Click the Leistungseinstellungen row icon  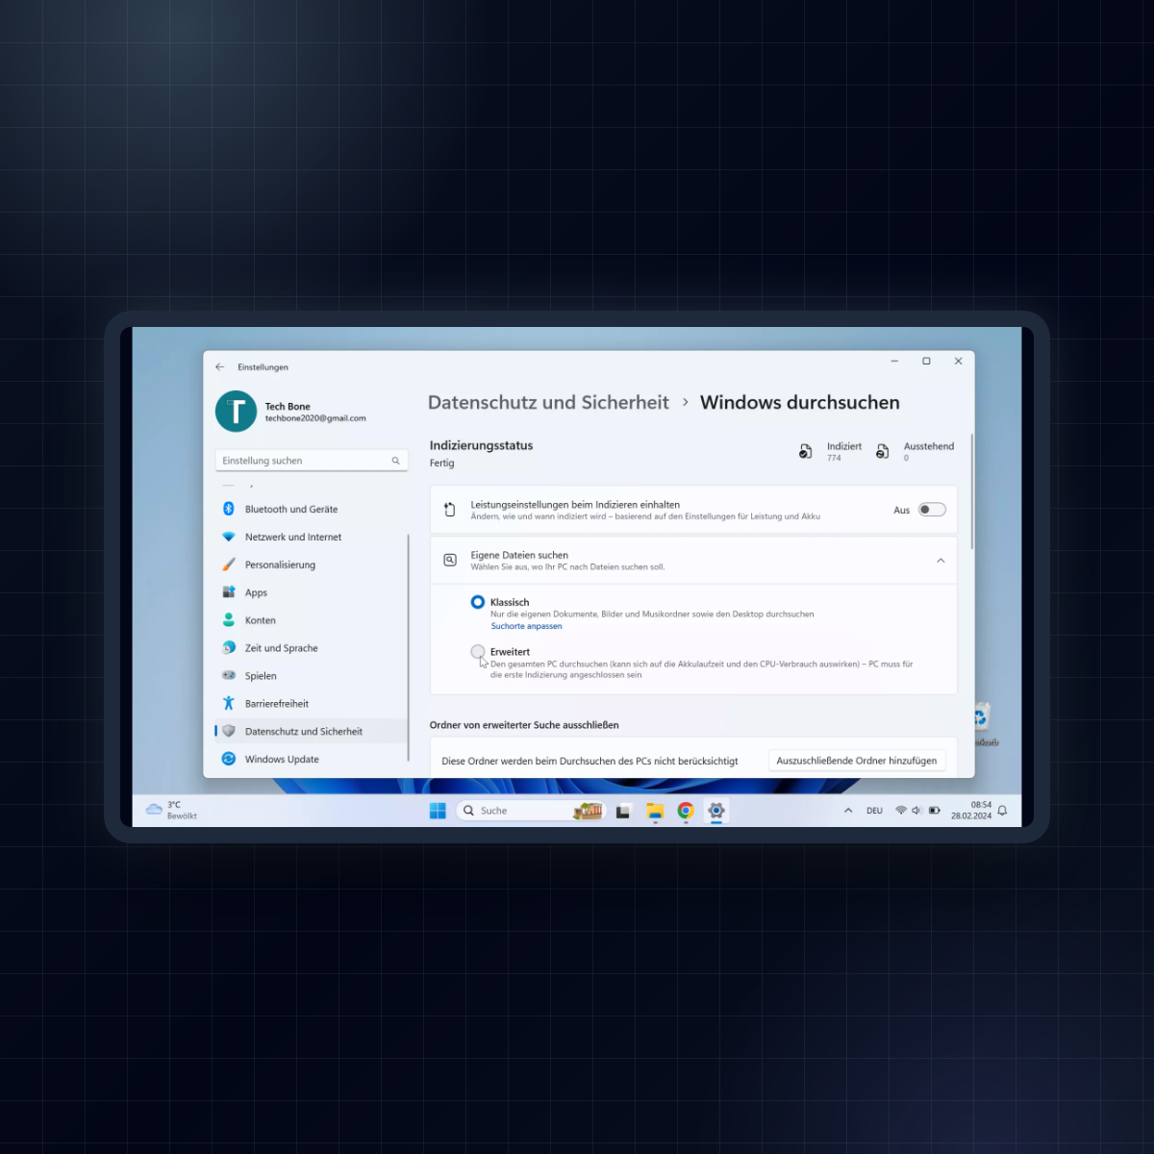pos(449,510)
